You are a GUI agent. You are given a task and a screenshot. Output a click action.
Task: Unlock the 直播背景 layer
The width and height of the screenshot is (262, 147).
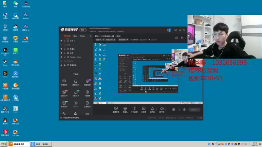[65, 65]
